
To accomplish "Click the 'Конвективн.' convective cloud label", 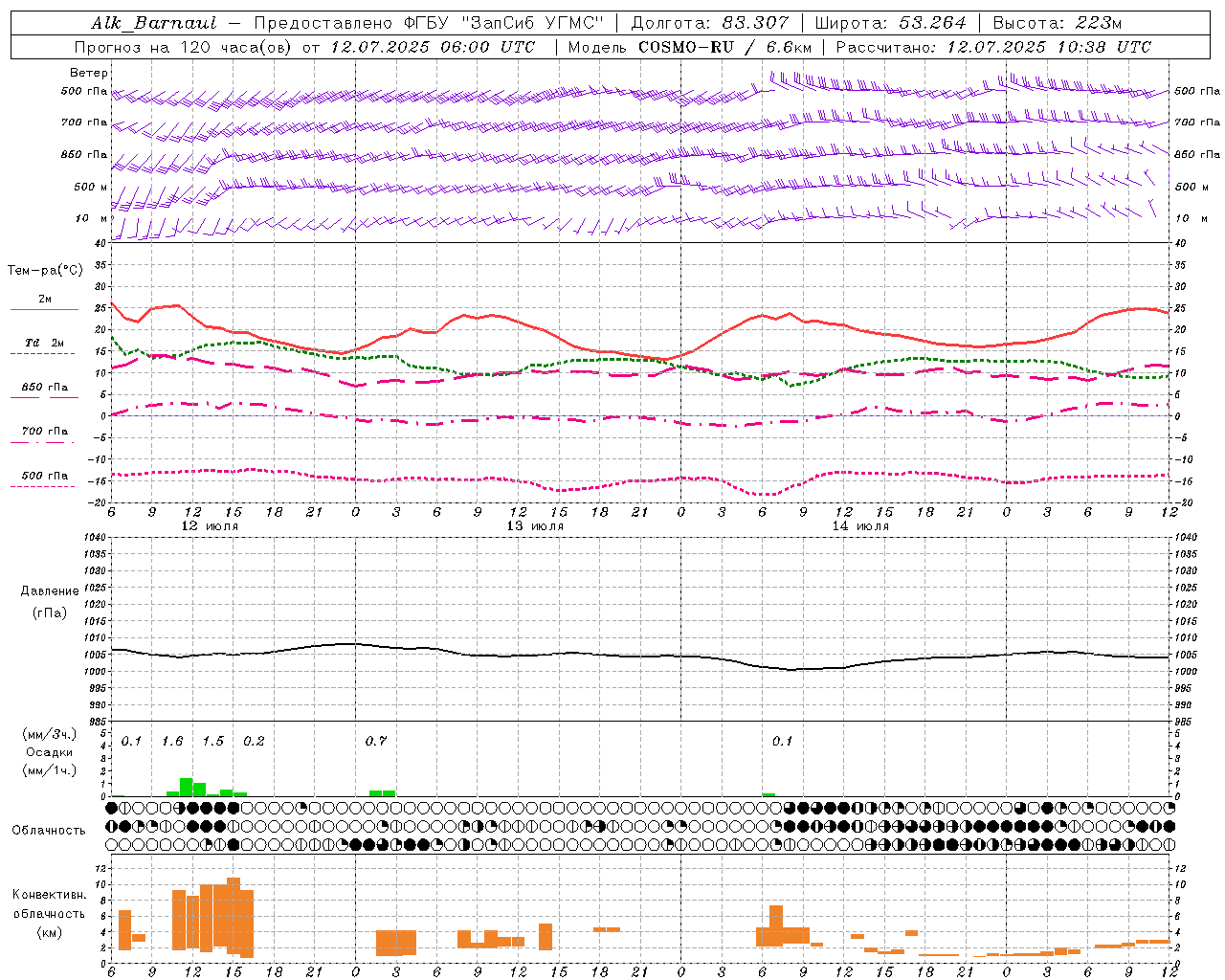I will tap(50, 895).
